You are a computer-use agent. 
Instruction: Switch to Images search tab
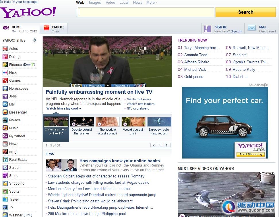(95, 3)
